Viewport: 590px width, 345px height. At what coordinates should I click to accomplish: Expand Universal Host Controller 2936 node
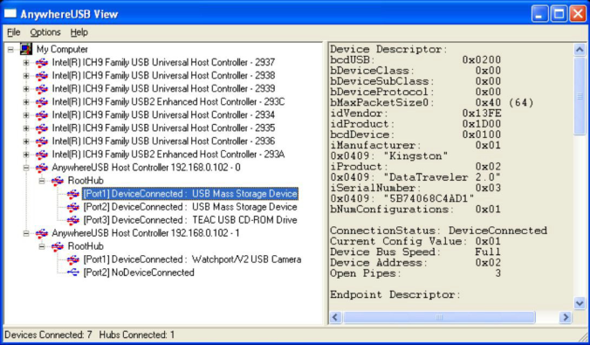pos(26,141)
